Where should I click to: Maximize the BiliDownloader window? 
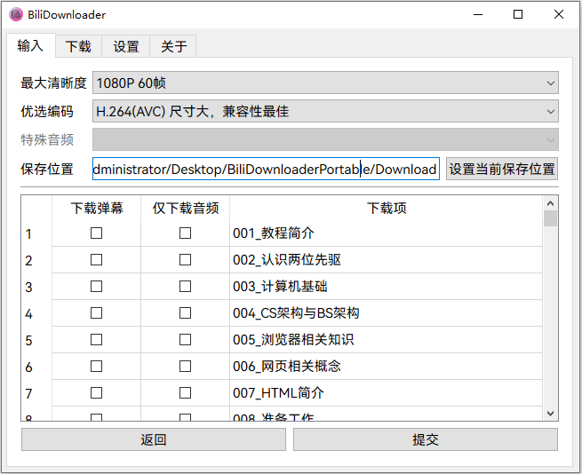(518, 14)
